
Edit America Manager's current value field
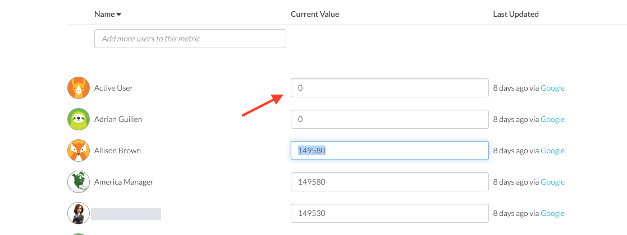click(x=390, y=182)
